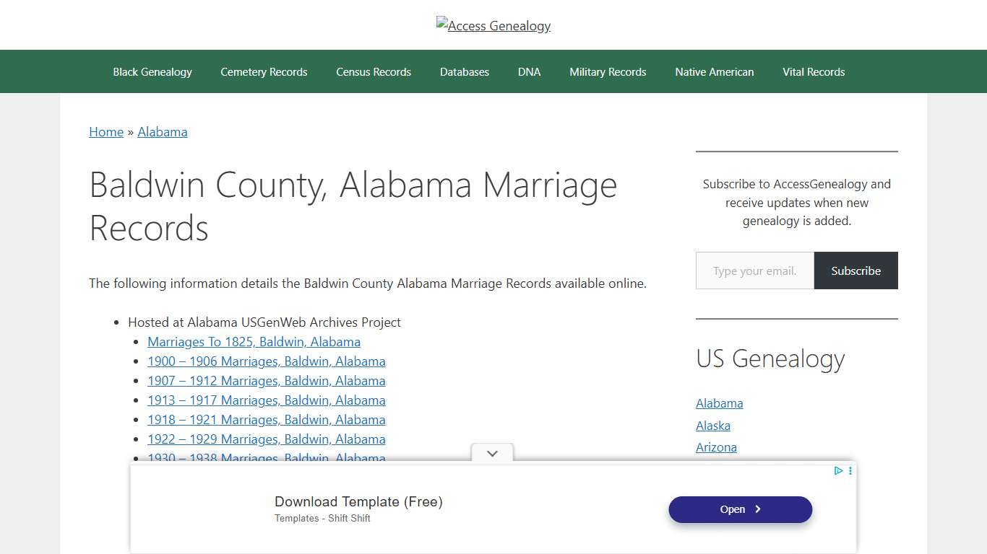Open the Alaska genealogy link

click(712, 426)
